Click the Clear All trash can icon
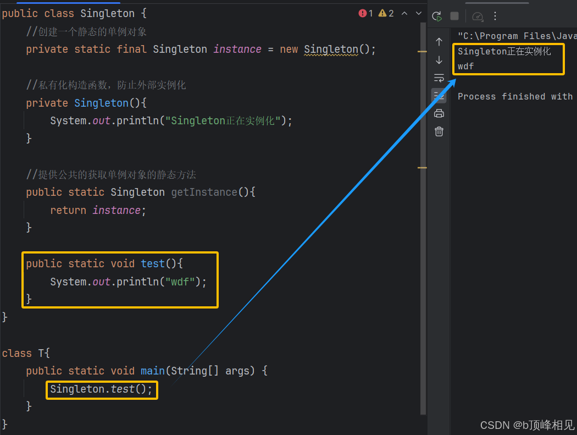 pos(439,131)
